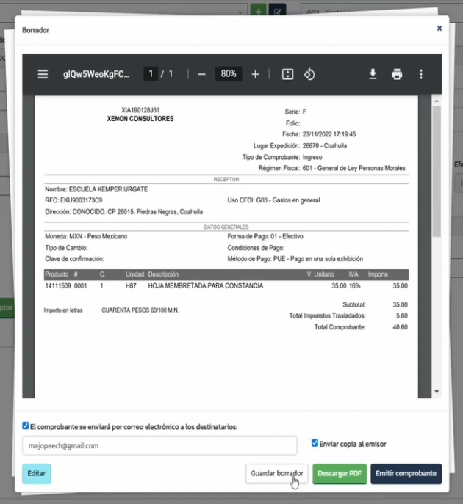The image size is (463, 504).
Task: Click Guardar borrador button
Action: 276,474
